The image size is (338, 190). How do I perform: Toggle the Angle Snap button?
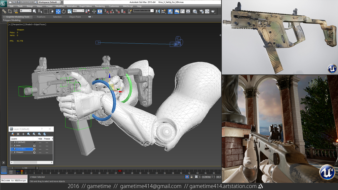coord(112,11)
